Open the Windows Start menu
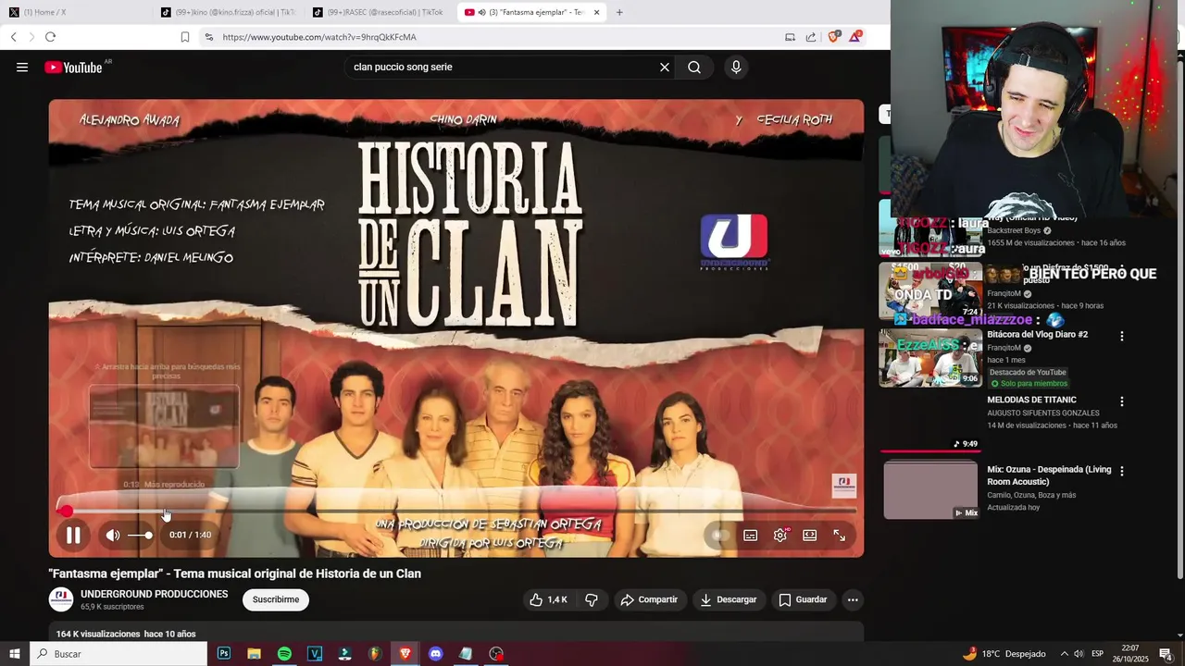This screenshot has width=1185, height=666. (x=14, y=654)
